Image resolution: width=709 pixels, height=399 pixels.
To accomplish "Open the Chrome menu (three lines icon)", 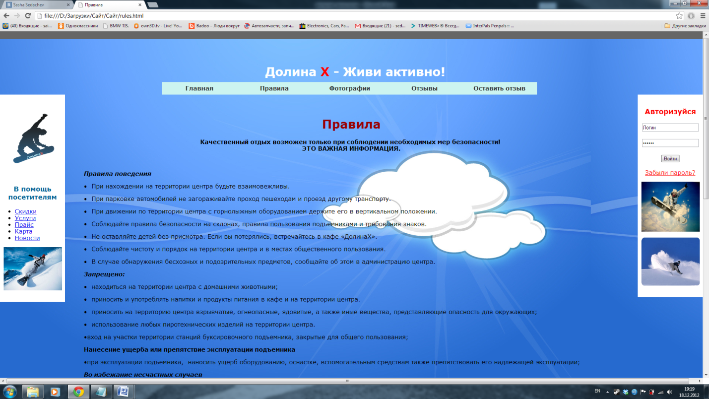I will [x=702, y=16].
